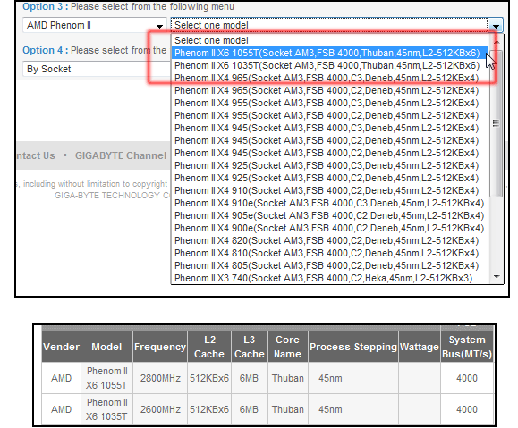Choose the 'Select one model' placeholder list entry
This screenshot has height=428, width=518.
pyautogui.click(x=330, y=40)
